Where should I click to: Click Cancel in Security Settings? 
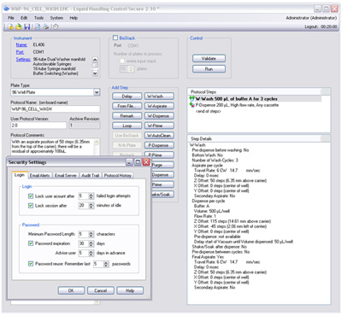coord(101,290)
